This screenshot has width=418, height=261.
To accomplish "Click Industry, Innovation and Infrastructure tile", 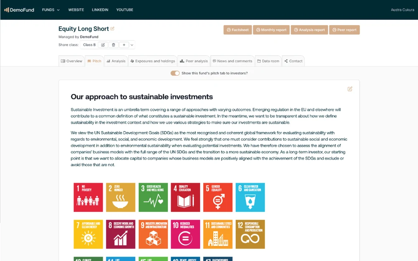I will (153, 234).
